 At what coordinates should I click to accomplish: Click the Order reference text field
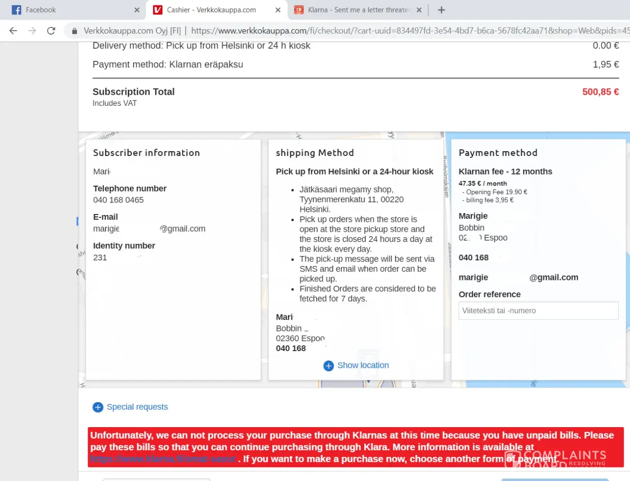(538, 311)
